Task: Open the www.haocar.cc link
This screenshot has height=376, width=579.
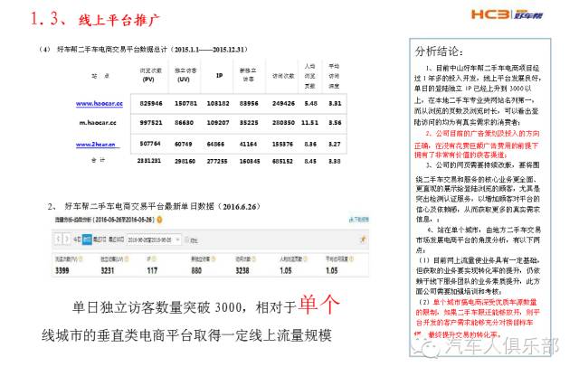Action: pos(99,104)
